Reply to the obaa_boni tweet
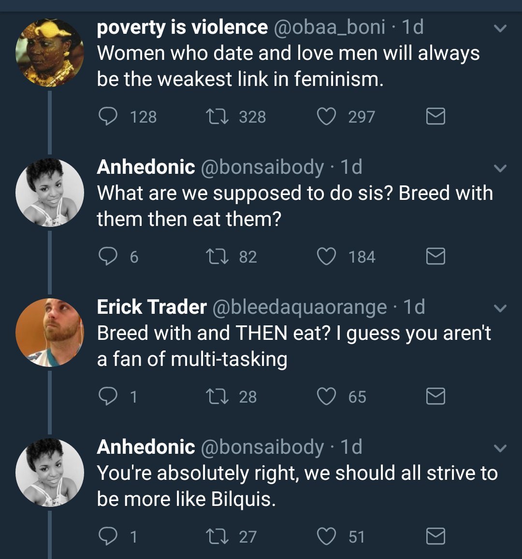Screen dimensions: 522x559 click(x=108, y=116)
